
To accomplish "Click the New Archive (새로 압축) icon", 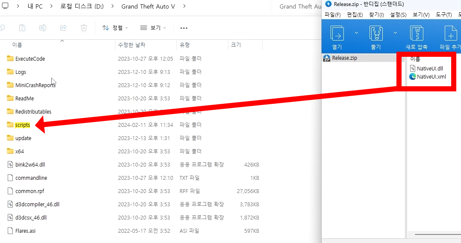I will click(417, 34).
